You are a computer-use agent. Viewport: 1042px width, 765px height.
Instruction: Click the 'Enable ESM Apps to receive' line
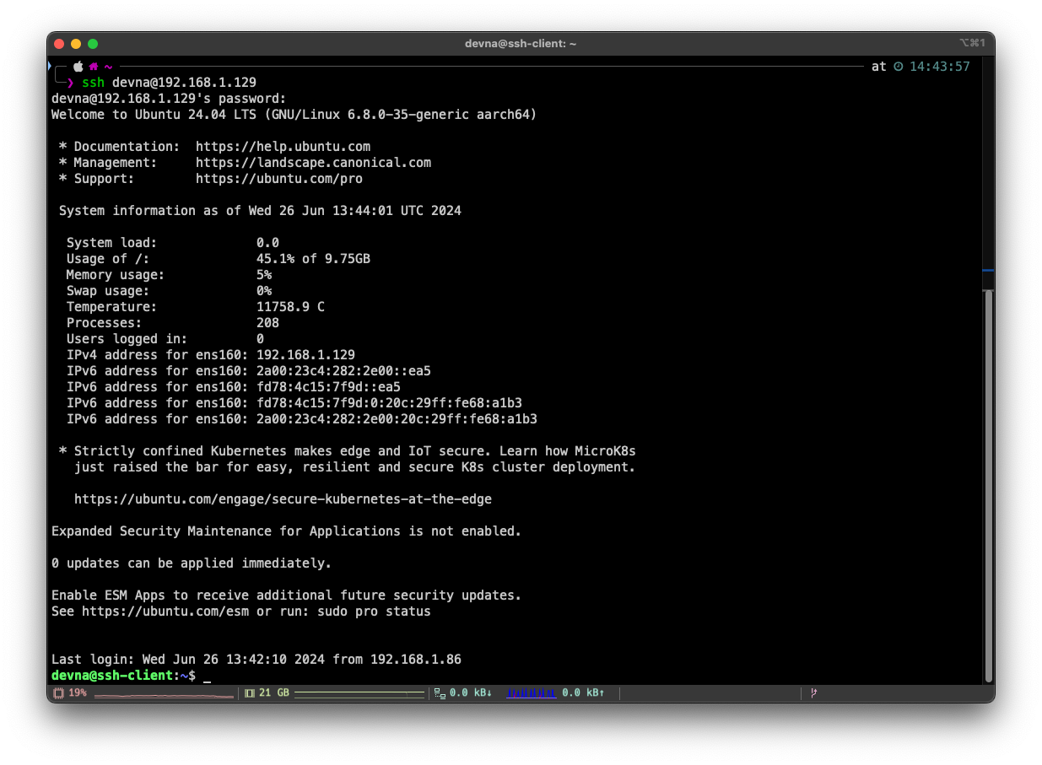[286, 595]
